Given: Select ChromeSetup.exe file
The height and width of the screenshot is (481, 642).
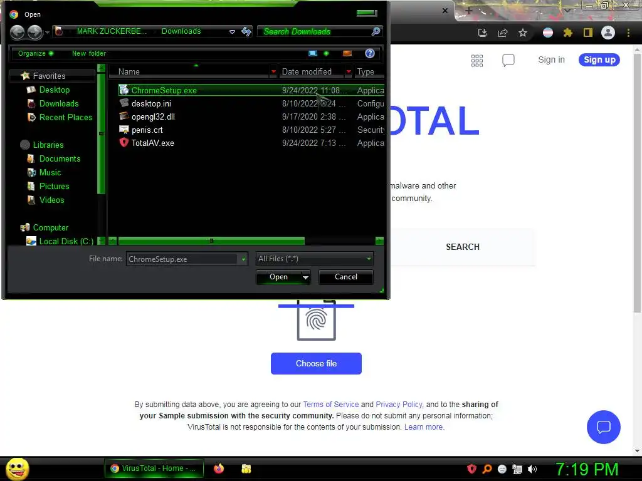Looking at the screenshot, I should coord(251,90).
